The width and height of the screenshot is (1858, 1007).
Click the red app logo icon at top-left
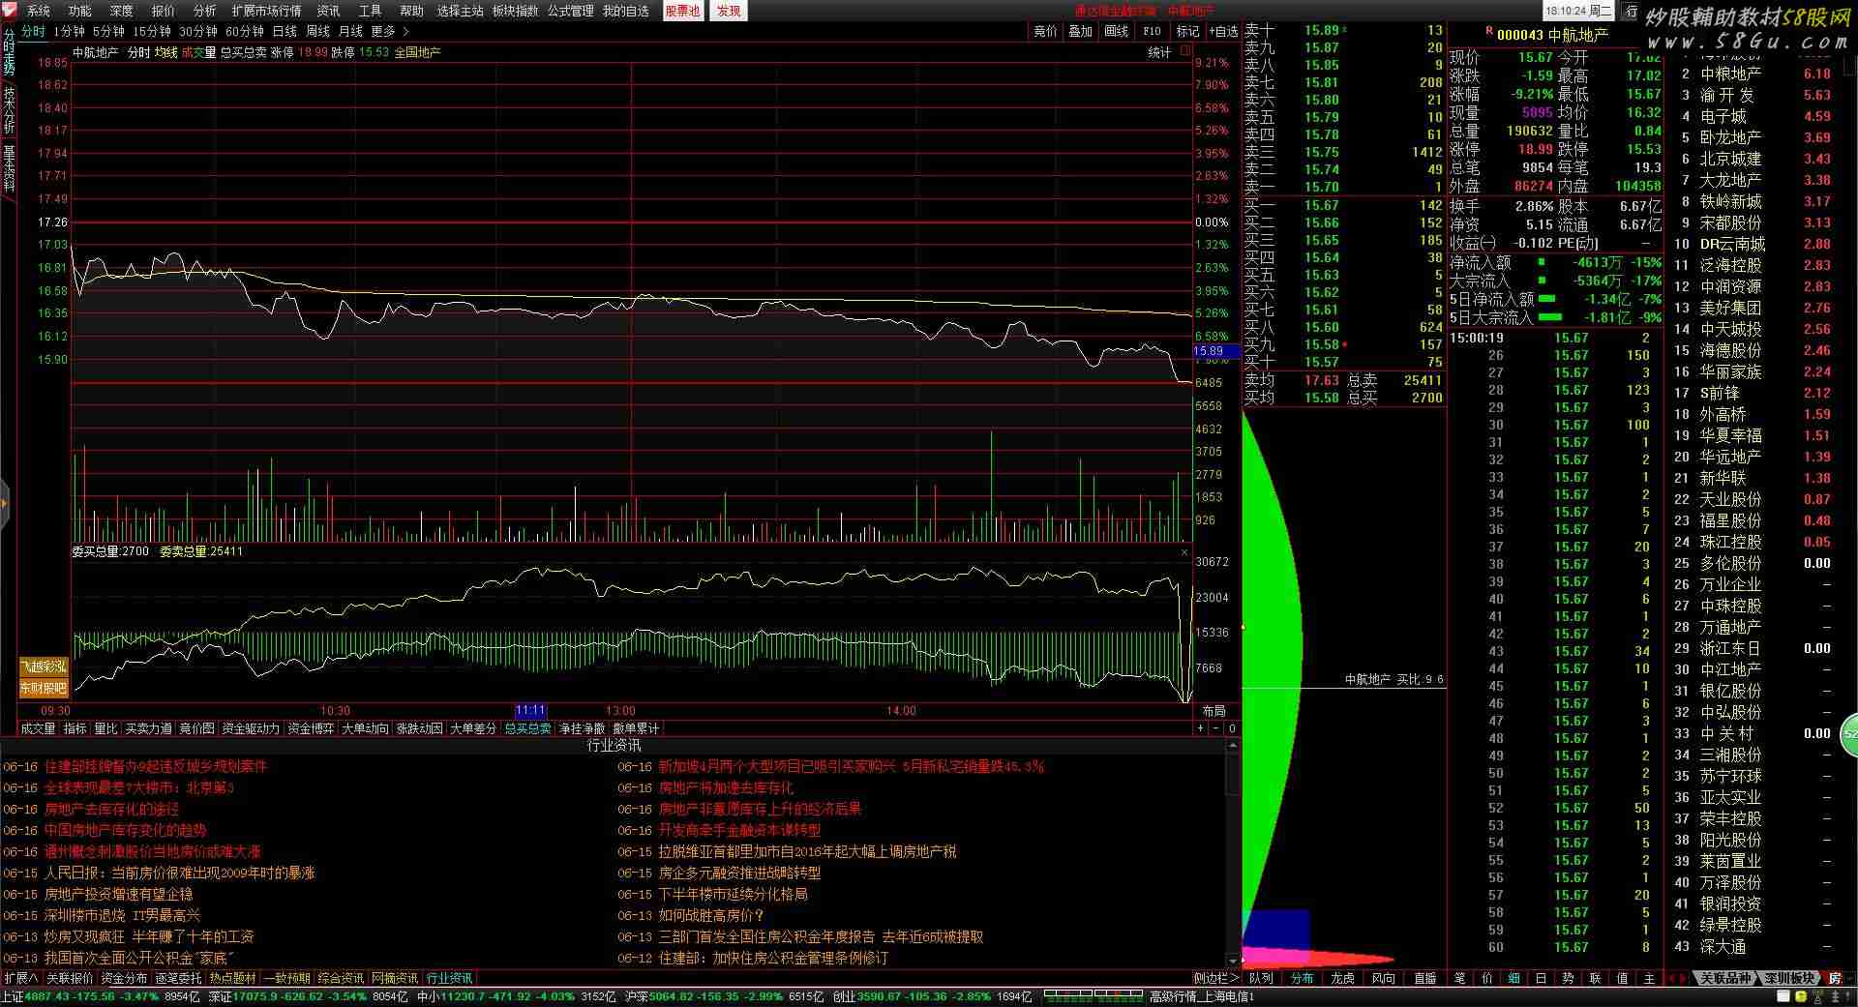pos(10,11)
